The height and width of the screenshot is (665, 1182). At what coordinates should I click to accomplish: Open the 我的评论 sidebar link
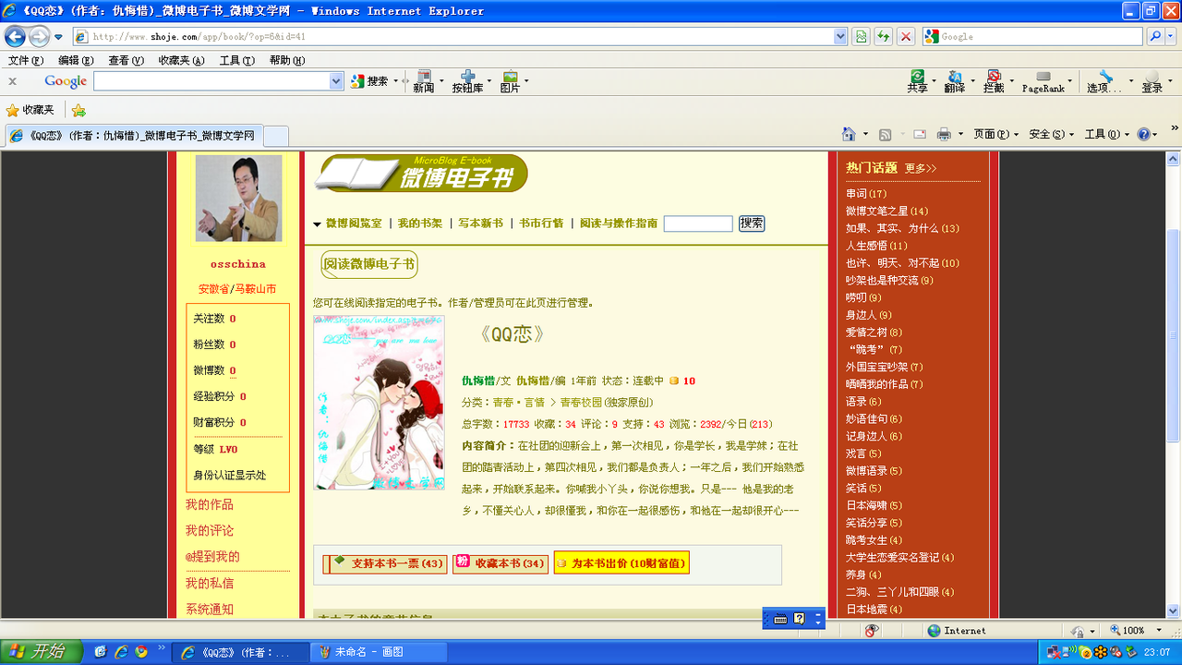[210, 530]
